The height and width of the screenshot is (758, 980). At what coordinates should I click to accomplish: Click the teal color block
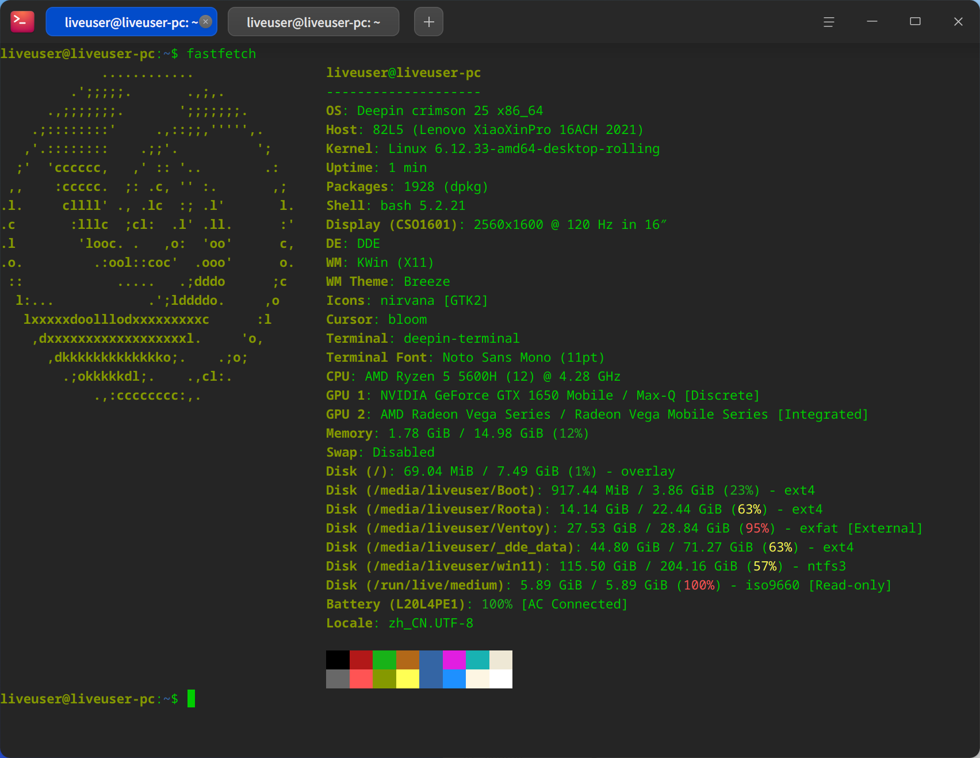pyautogui.click(x=477, y=660)
